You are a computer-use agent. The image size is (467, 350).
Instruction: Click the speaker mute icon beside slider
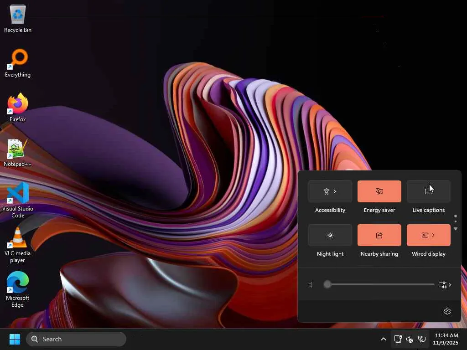311,285
